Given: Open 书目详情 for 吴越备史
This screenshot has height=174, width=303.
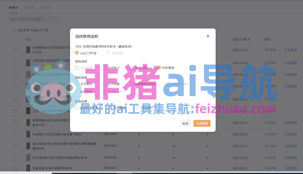Looking at the screenshot, I should tap(270, 134).
